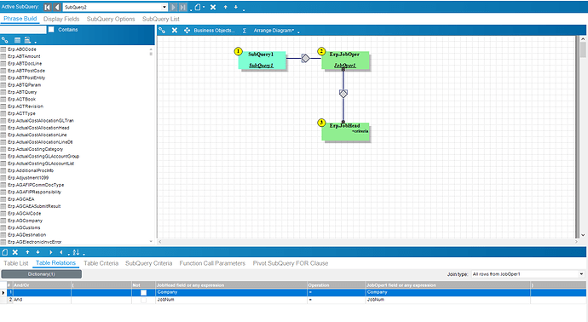Select Erp.Adjustment1099 in the table list
This screenshot has width=588, height=322.
[28, 178]
